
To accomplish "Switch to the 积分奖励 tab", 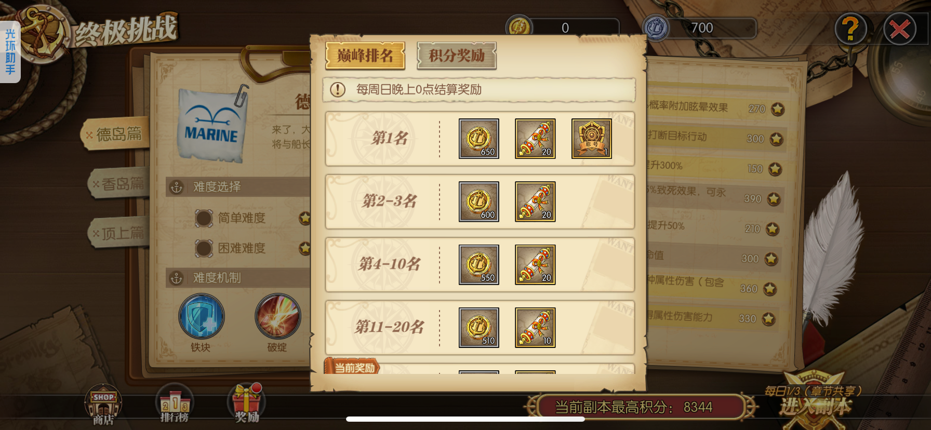I will click(x=457, y=56).
